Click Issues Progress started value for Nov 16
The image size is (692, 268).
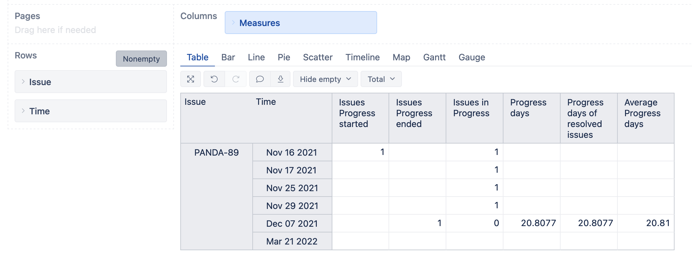coord(360,152)
